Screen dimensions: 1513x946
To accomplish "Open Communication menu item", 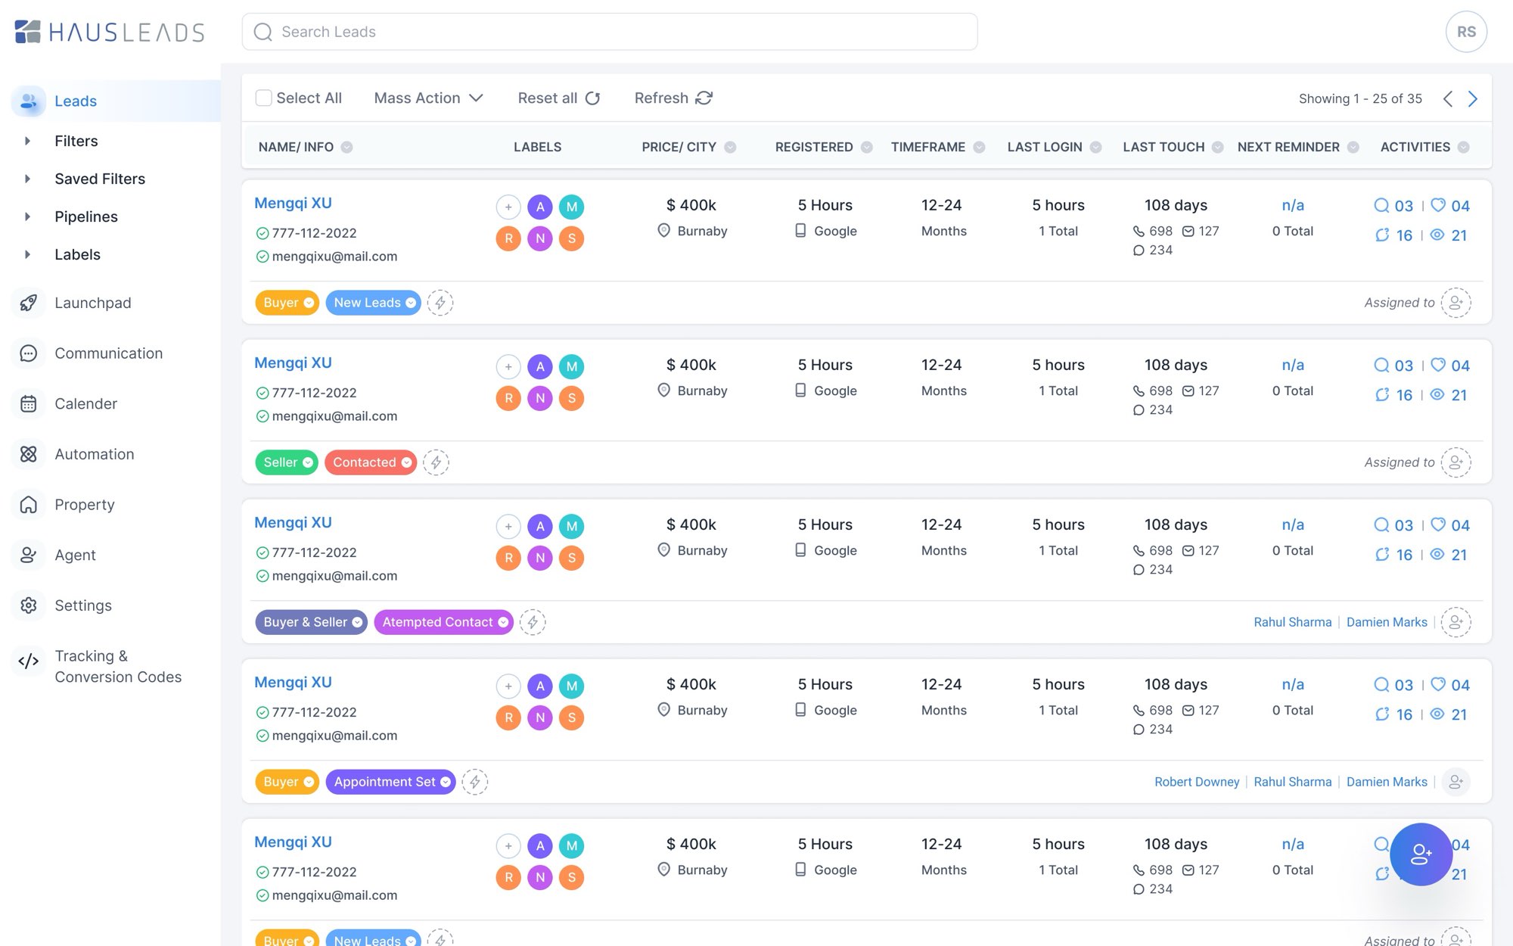I will pos(108,353).
